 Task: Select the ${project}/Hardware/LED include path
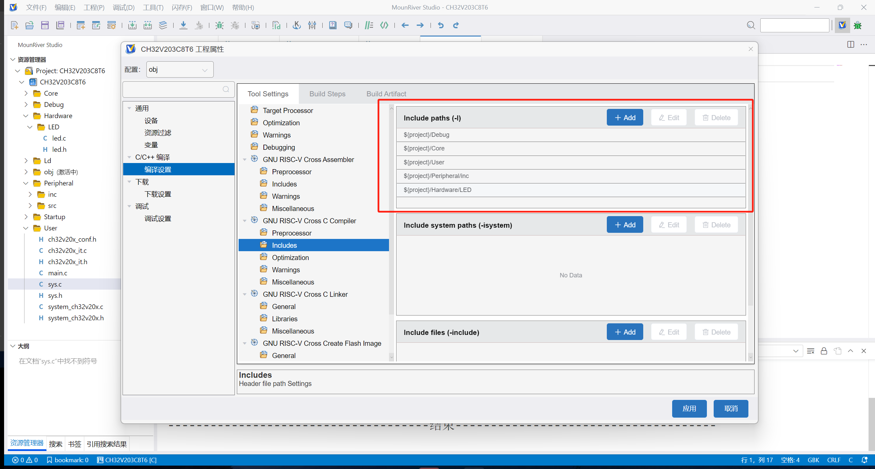coord(571,190)
